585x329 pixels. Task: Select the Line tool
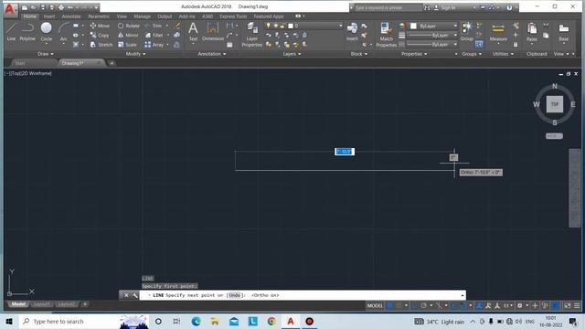pyautogui.click(x=11, y=31)
